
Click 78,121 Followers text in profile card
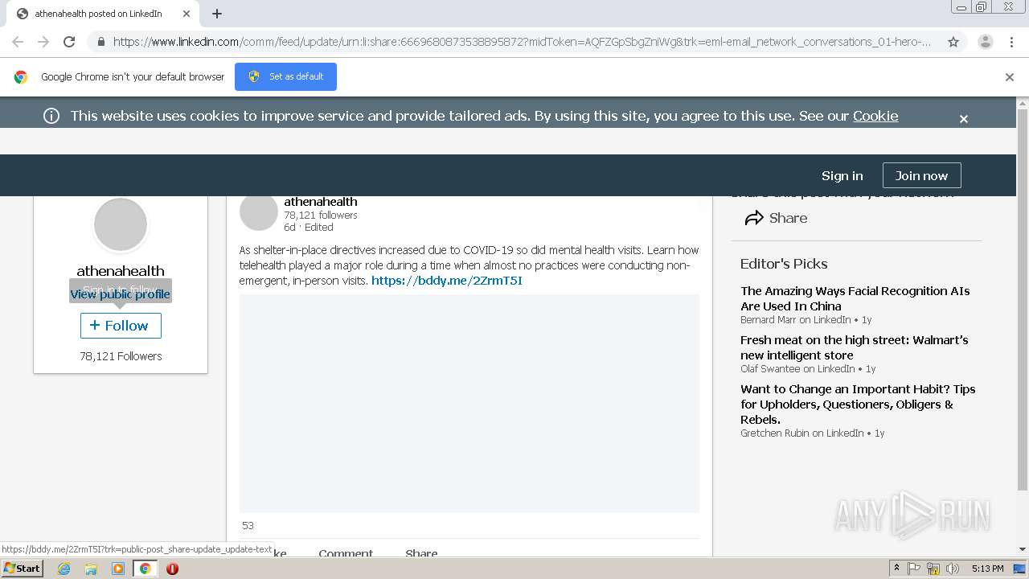click(121, 356)
